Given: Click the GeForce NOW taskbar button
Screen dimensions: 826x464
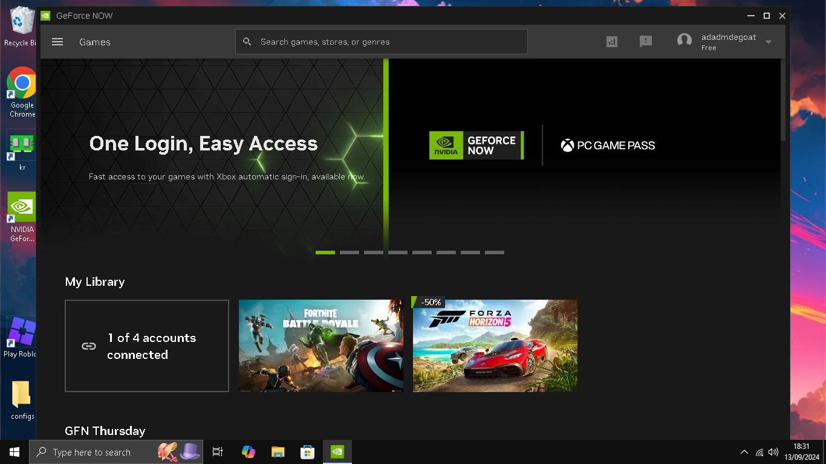Looking at the screenshot, I should 337,452.
